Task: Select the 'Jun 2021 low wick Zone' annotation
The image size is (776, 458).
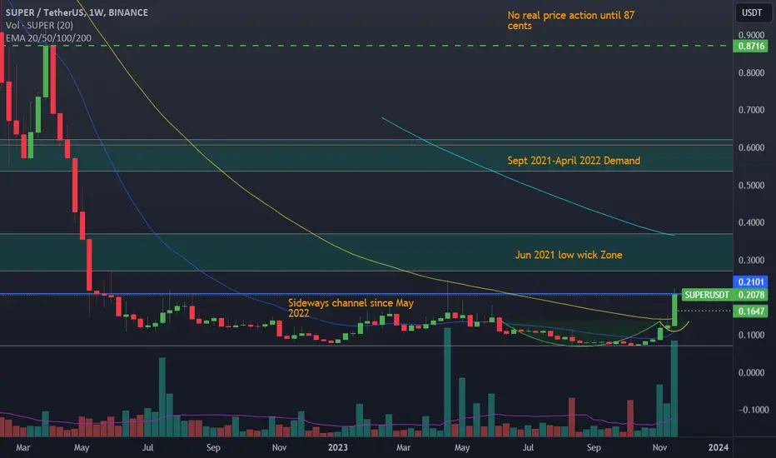Action: 569,255
